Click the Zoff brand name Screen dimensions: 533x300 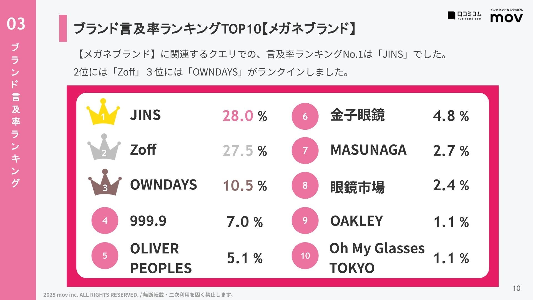[143, 150]
